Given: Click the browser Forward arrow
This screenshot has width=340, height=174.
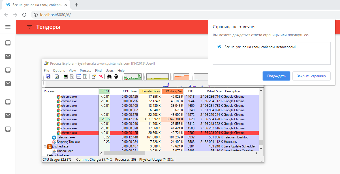Looking at the screenshot, I should [x=15, y=15].
